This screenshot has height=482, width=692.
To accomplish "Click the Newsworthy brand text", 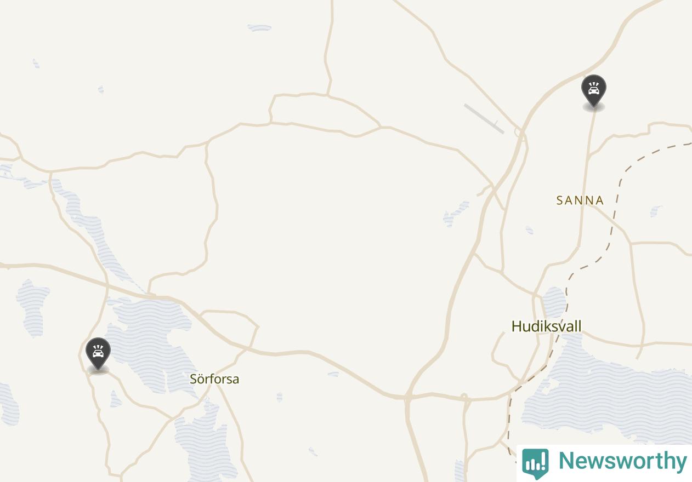I will pyautogui.click(x=622, y=461).
